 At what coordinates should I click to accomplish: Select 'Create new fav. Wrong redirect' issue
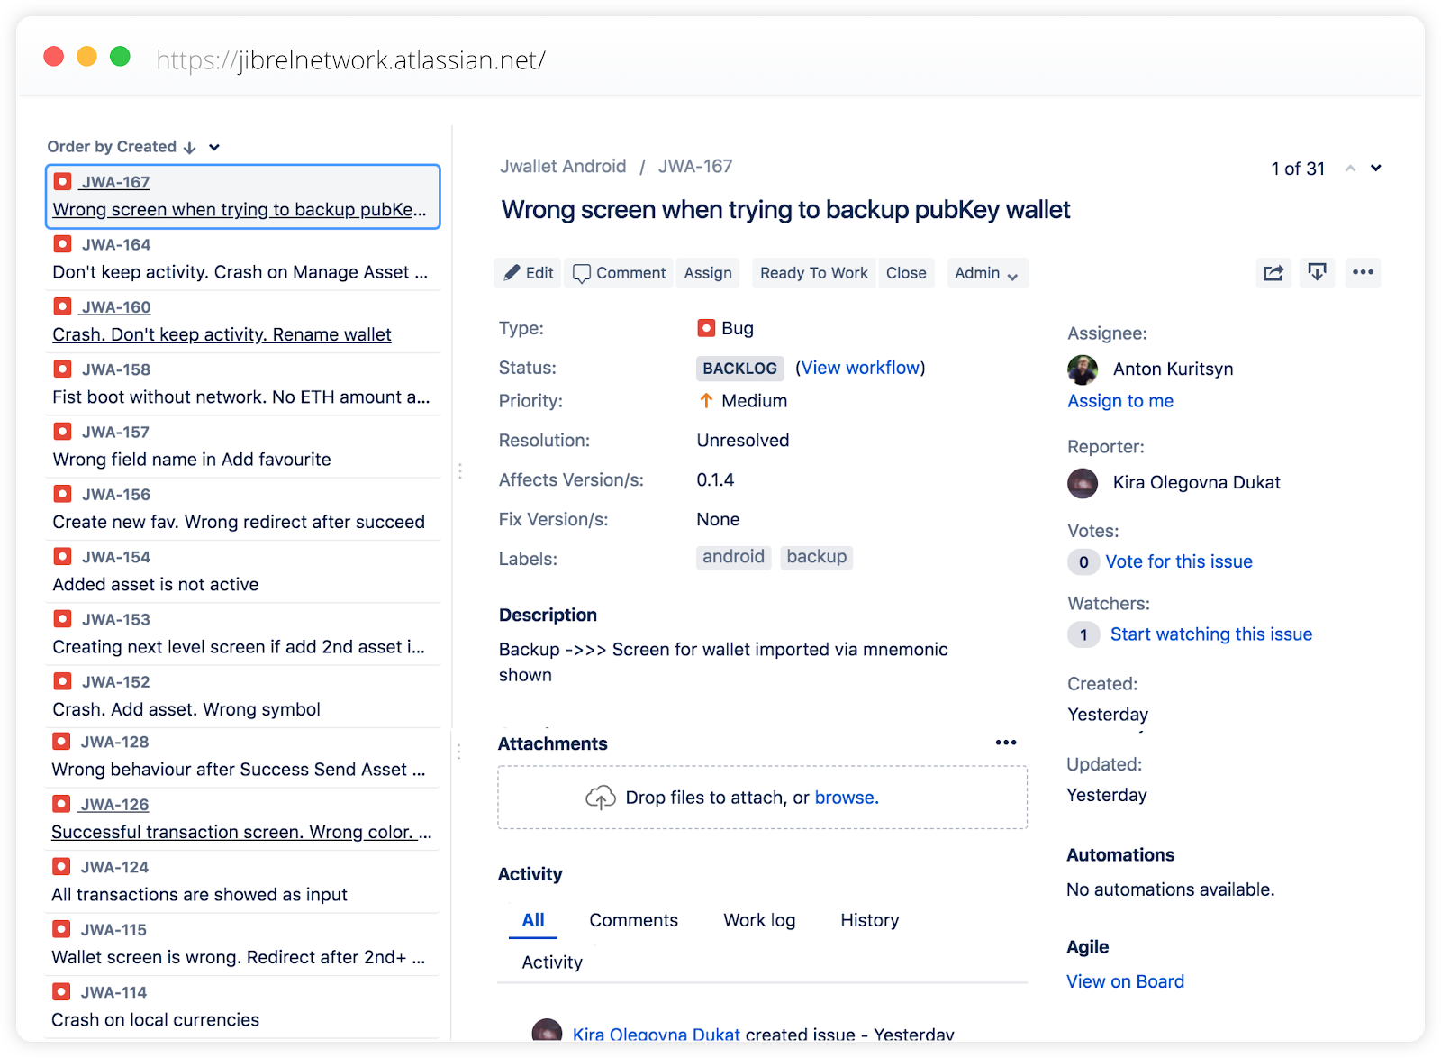click(x=242, y=508)
